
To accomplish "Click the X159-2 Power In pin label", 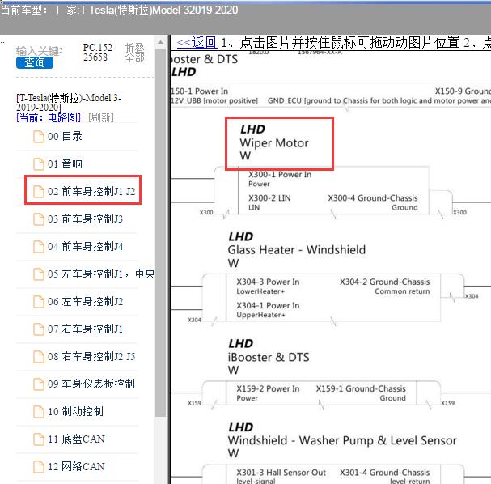I will (x=268, y=388).
